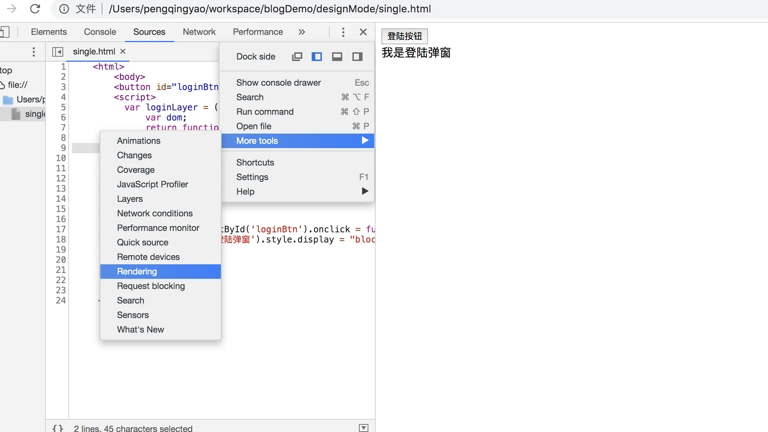Click the page site info icon

64,9
